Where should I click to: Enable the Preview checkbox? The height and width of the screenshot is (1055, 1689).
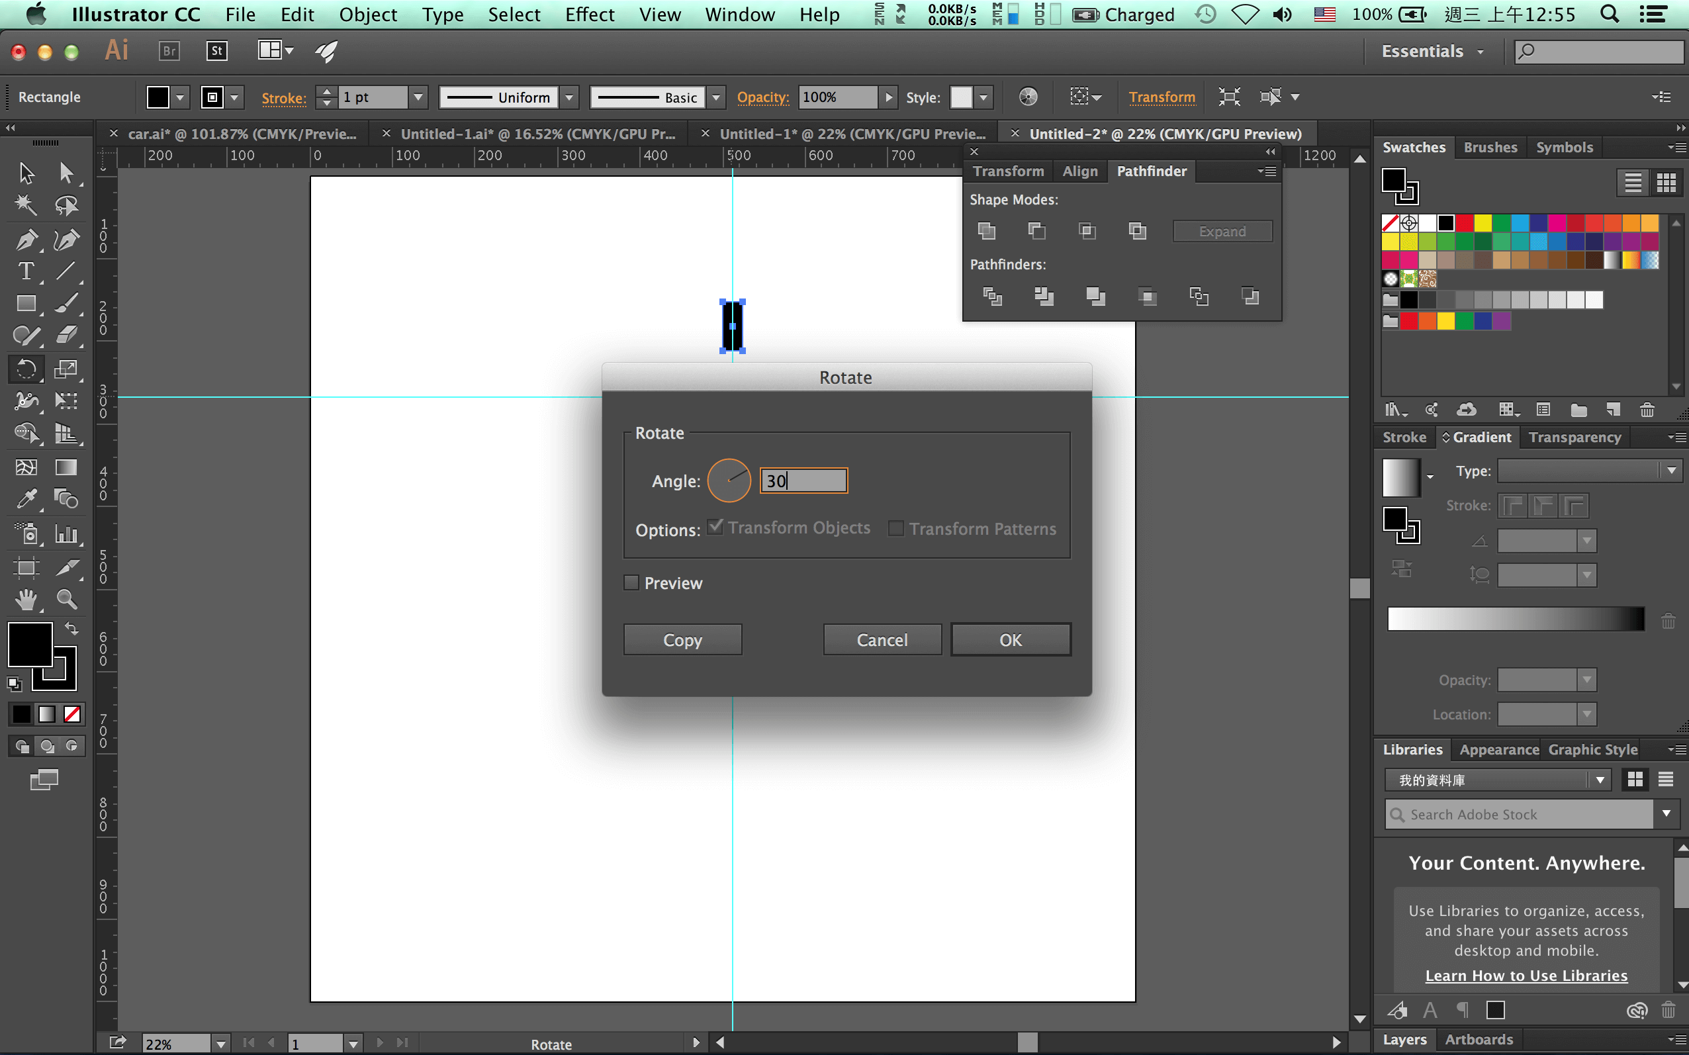pyautogui.click(x=631, y=582)
